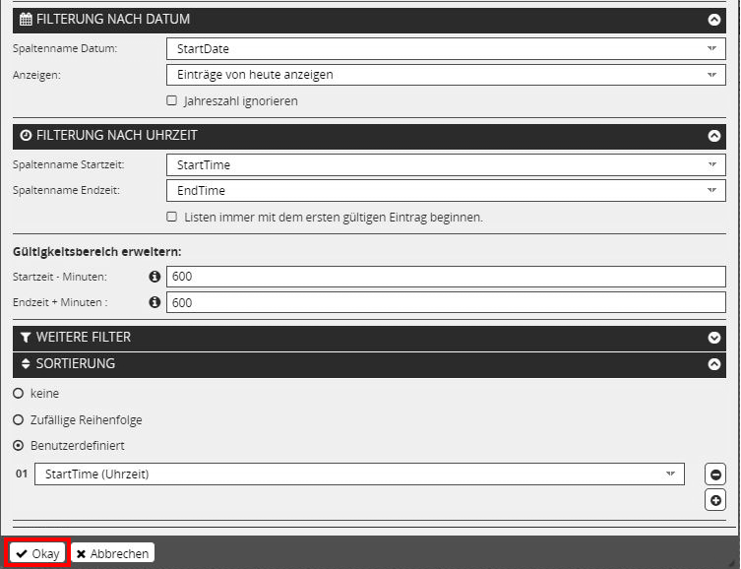Expand Weitere Filter section chevron
Screen dimensions: 741x569
pos(714,338)
